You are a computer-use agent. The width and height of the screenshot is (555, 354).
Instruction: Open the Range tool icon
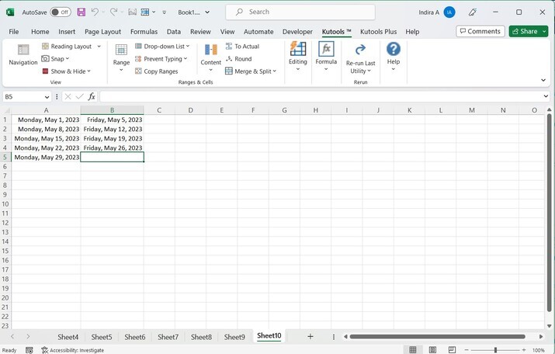(121, 50)
